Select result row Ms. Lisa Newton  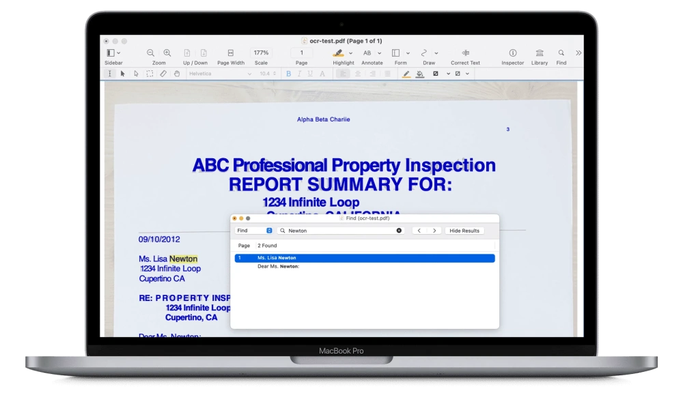pyautogui.click(x=365, y=258)
